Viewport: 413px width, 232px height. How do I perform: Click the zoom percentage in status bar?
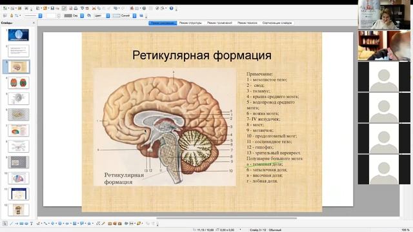(405, 230)
